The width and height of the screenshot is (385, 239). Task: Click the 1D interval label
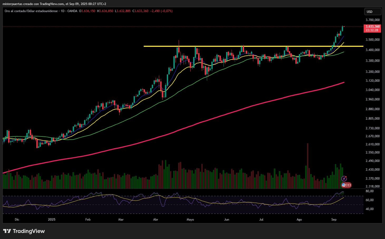point(62,11)
